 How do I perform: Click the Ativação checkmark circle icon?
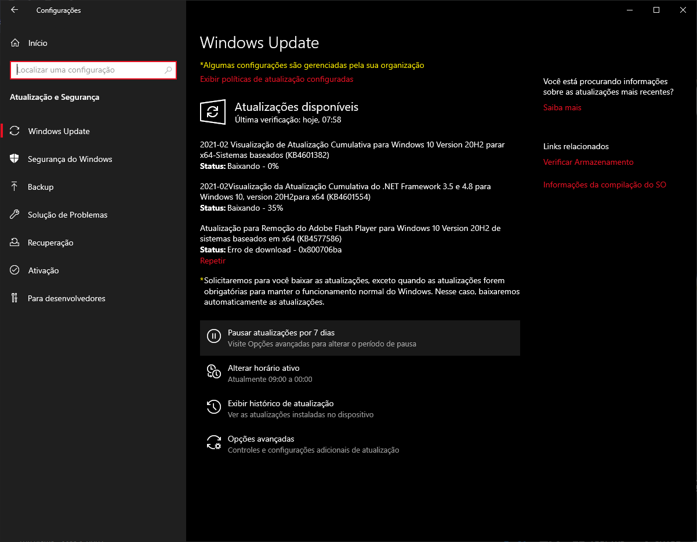(x=15, y=270)
